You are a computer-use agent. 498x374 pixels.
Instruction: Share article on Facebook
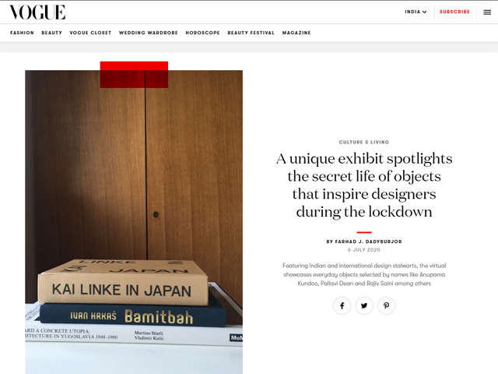(342, 306)
